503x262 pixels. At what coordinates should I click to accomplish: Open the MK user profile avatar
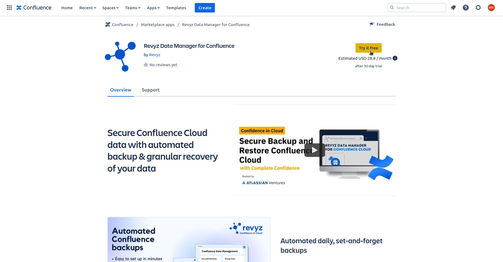pos(491,8)
